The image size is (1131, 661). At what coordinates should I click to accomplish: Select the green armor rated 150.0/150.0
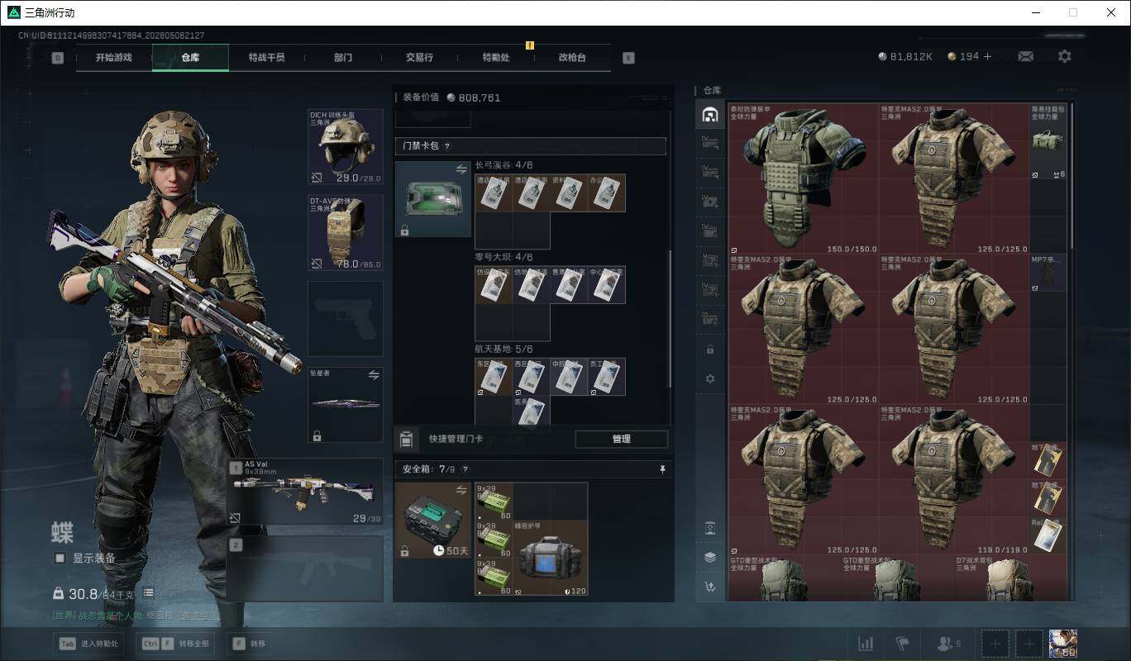pos(805,179)
